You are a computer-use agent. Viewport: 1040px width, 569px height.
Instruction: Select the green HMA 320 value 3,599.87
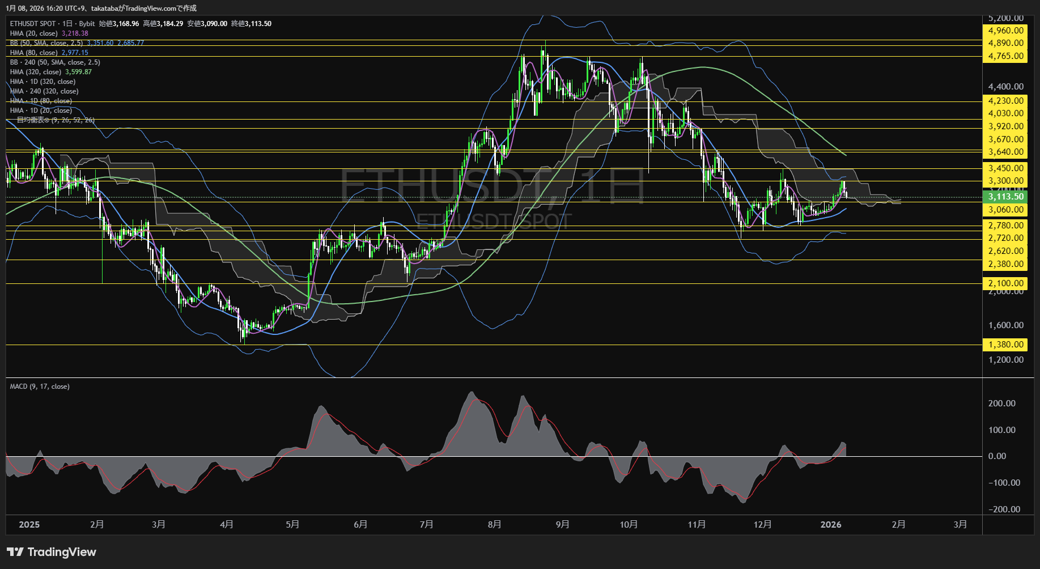coord(78,72)
